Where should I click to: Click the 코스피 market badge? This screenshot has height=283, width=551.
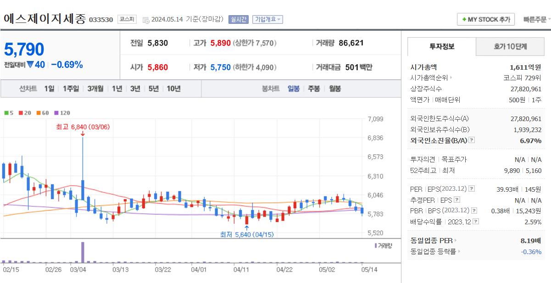point(127,19)
